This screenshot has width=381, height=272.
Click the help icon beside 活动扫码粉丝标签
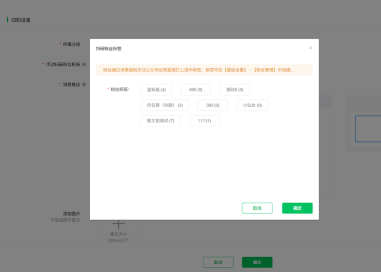pyautogui.click(x=84, y=65)
